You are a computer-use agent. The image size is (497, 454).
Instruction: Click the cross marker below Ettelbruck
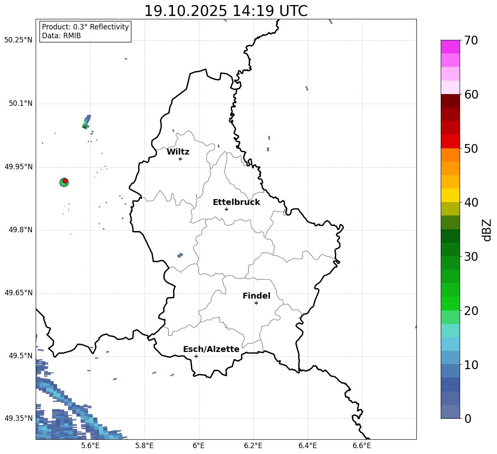tap(226, 209)
